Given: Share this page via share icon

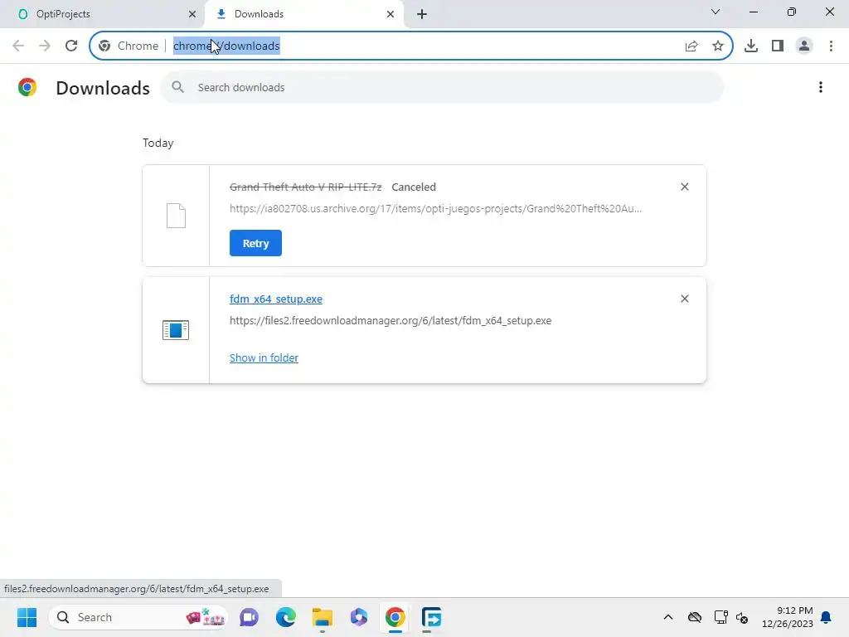Looking at the screenshot, I should tap(691, 46).
